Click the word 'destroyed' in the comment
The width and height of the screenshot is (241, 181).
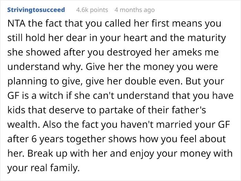click(x=129, y=52)
